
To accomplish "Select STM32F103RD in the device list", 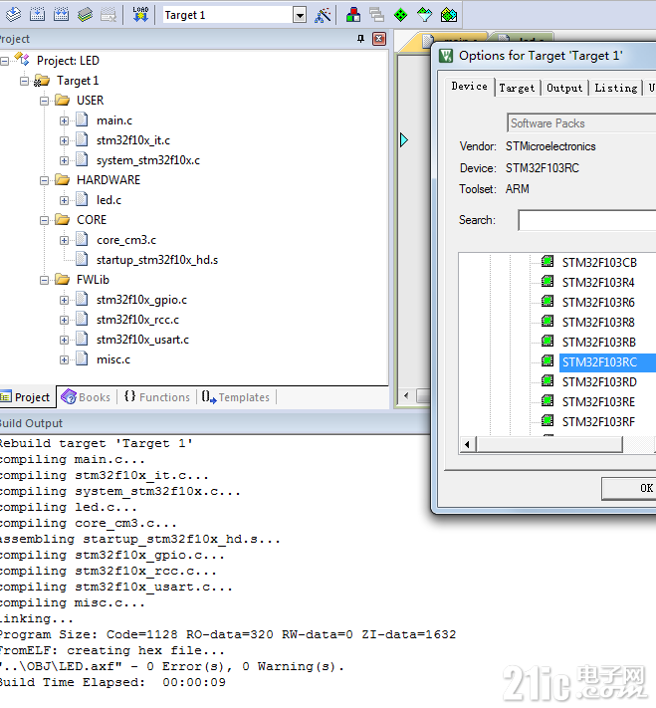I will [599, 381].
